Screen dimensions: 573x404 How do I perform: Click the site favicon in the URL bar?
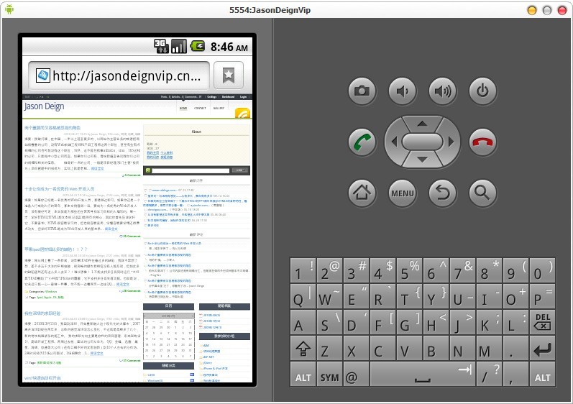[x=42, y=75]
